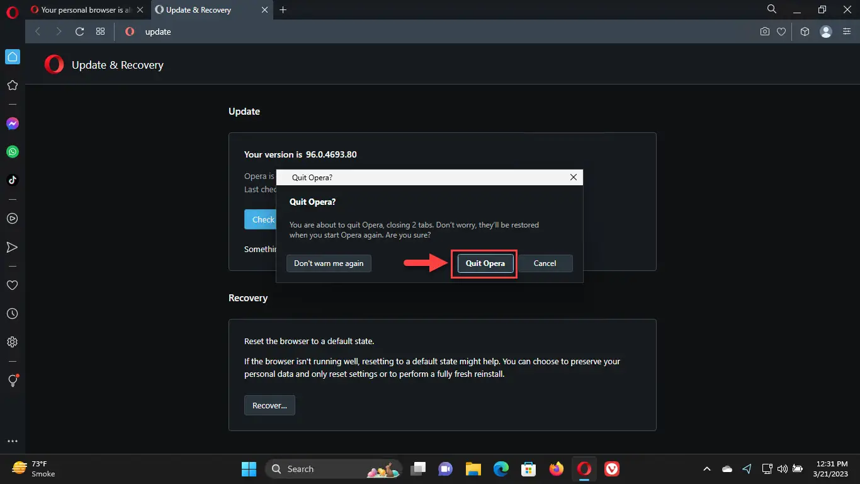Open weather widget showing 73°F
The image size is (860, 484).
click(35, 469)
